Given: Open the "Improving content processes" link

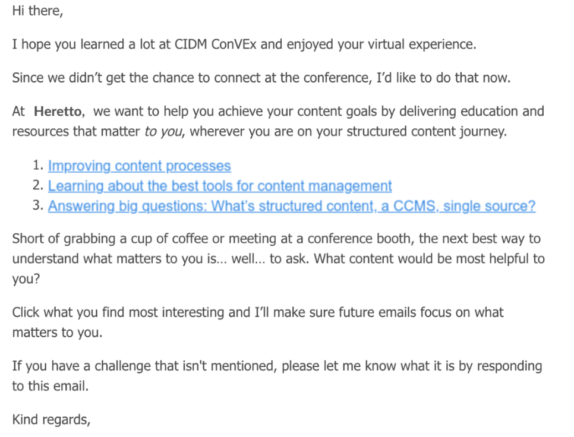Looking at the screenshot, I should (x=139, y=166).
